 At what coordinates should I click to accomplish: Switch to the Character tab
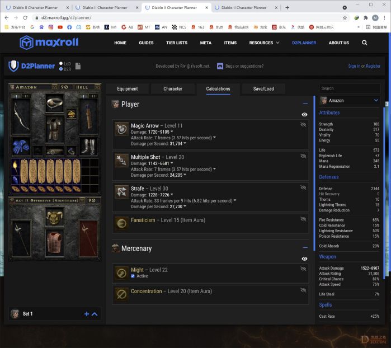coord(173,89)
